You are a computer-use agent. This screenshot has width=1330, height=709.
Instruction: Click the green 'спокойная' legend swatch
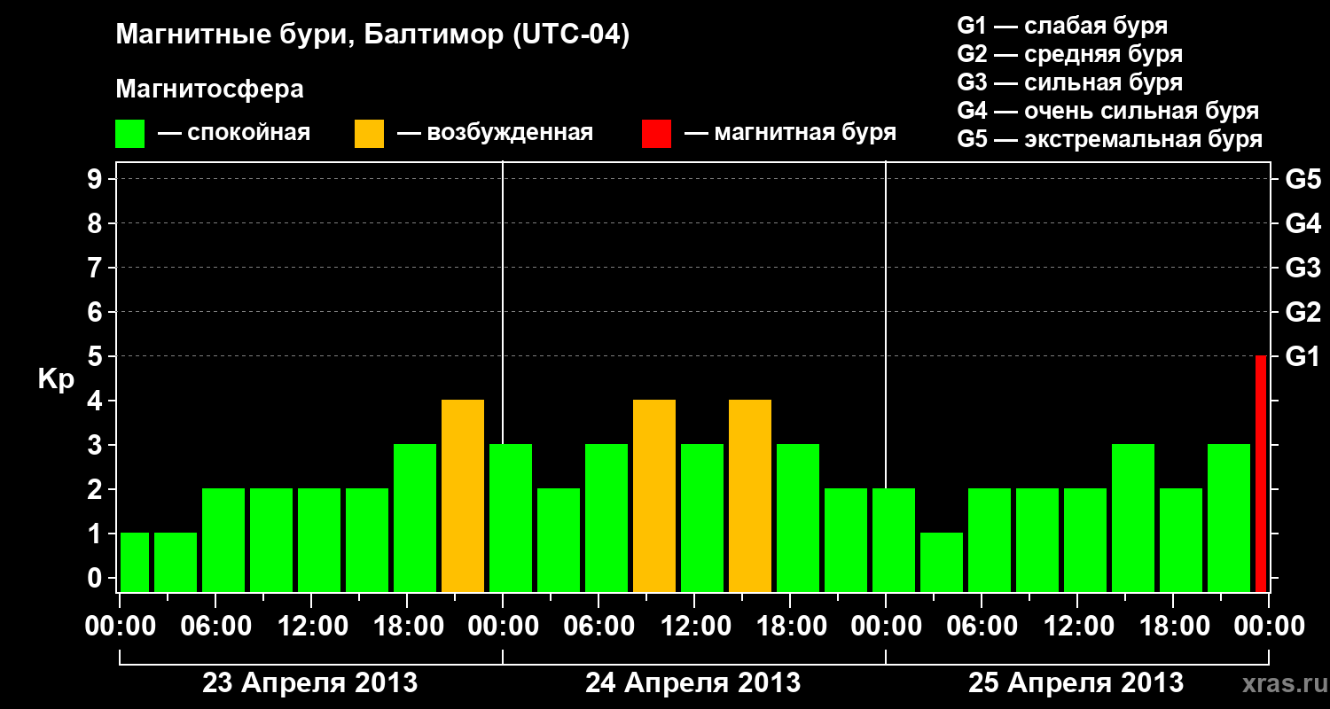point(129,134)
